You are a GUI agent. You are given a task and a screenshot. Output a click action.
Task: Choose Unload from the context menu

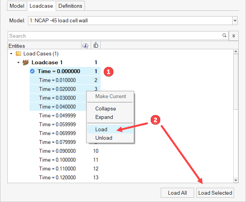click(x=104, y=138)
